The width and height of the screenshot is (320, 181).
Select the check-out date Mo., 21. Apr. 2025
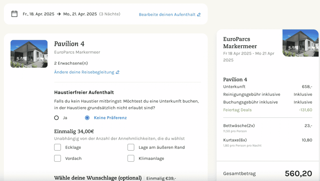(x=80, y=14)
